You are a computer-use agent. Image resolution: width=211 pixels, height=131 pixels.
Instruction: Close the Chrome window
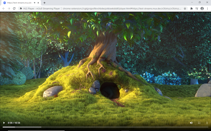[x=207, y=2]
